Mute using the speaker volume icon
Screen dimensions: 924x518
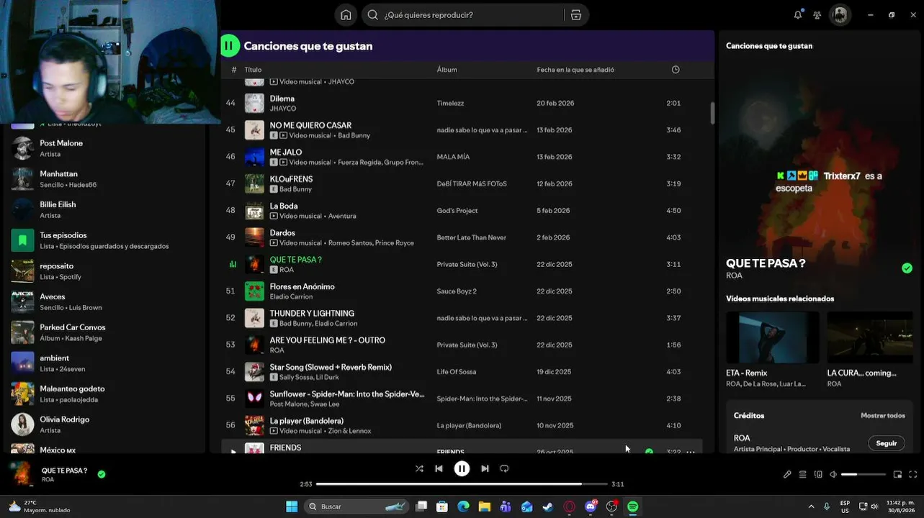pyautogui.click(x=833, y=474)
